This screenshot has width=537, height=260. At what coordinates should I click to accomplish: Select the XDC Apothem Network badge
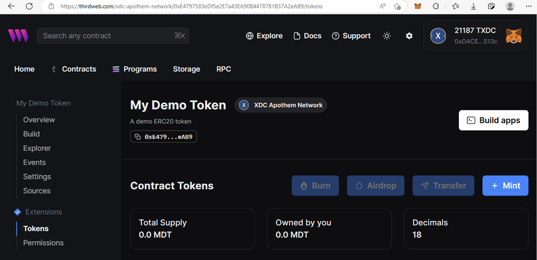(281, 105)
